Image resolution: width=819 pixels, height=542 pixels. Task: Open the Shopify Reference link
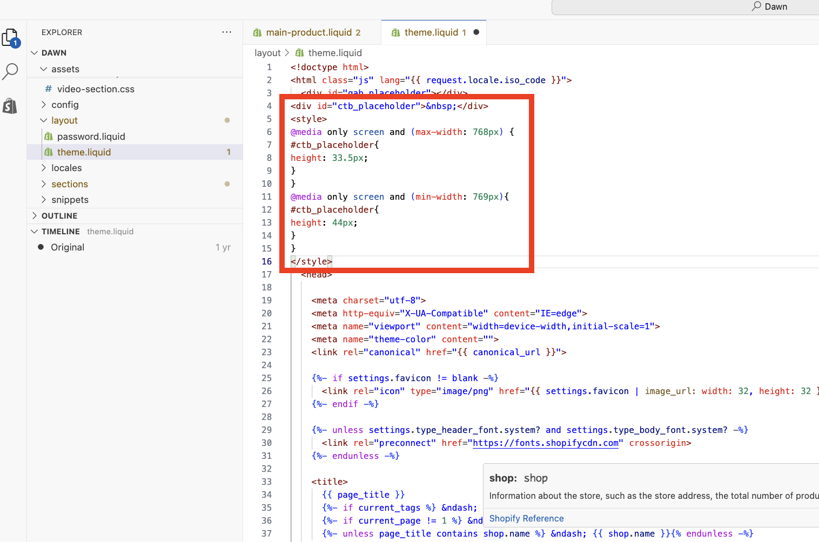(x=526, y=518)
